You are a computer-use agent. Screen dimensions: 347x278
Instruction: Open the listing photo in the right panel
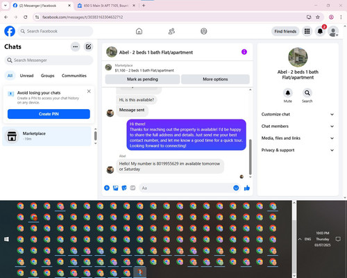point(298,57)
